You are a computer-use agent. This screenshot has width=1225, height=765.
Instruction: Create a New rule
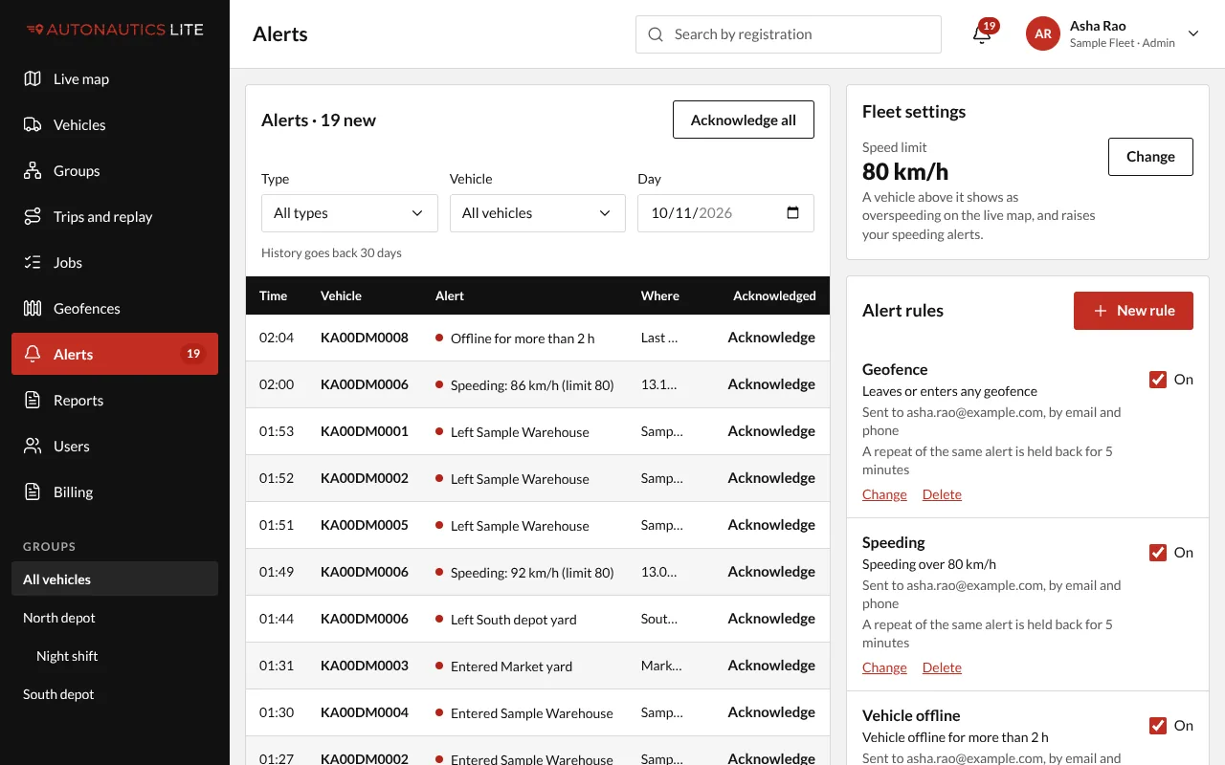pyautogui.click(x=1133, y=311)
